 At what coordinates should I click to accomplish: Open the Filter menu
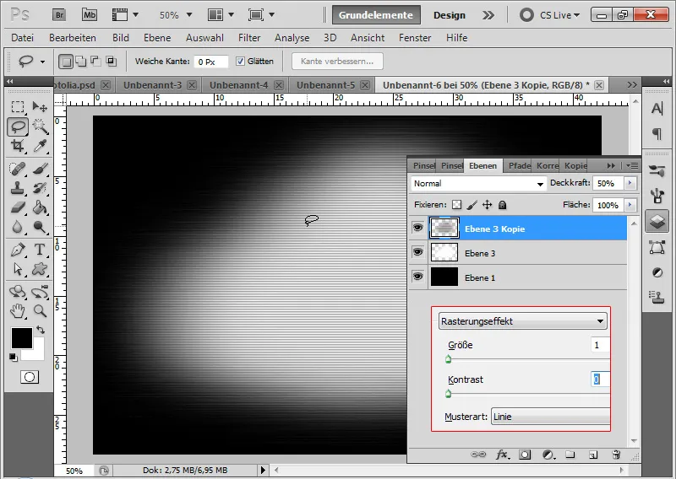pos(249,38)
